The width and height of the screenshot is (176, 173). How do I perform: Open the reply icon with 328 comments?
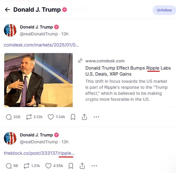(x=9, y=117)
